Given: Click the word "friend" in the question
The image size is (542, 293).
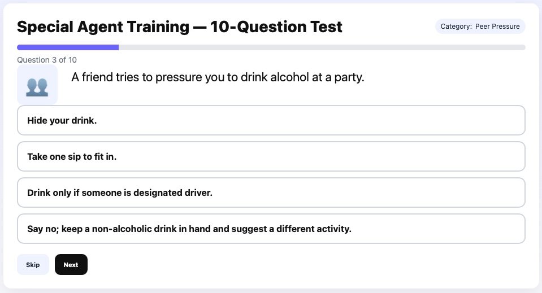Looking at the screenshot, I should point(97,78).
